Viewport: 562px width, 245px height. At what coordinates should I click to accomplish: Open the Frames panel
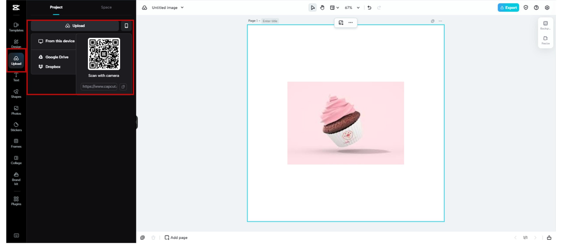click(x=16, y=143)
